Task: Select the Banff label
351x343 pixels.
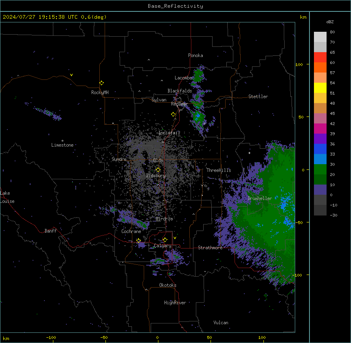Action: tap(50, 231)
